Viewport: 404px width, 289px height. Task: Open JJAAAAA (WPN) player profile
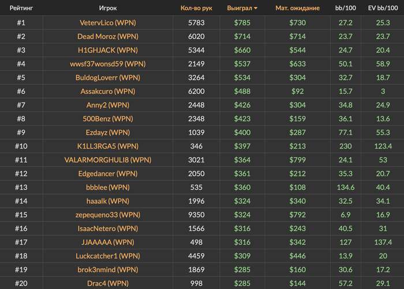[x=108, y=242]
